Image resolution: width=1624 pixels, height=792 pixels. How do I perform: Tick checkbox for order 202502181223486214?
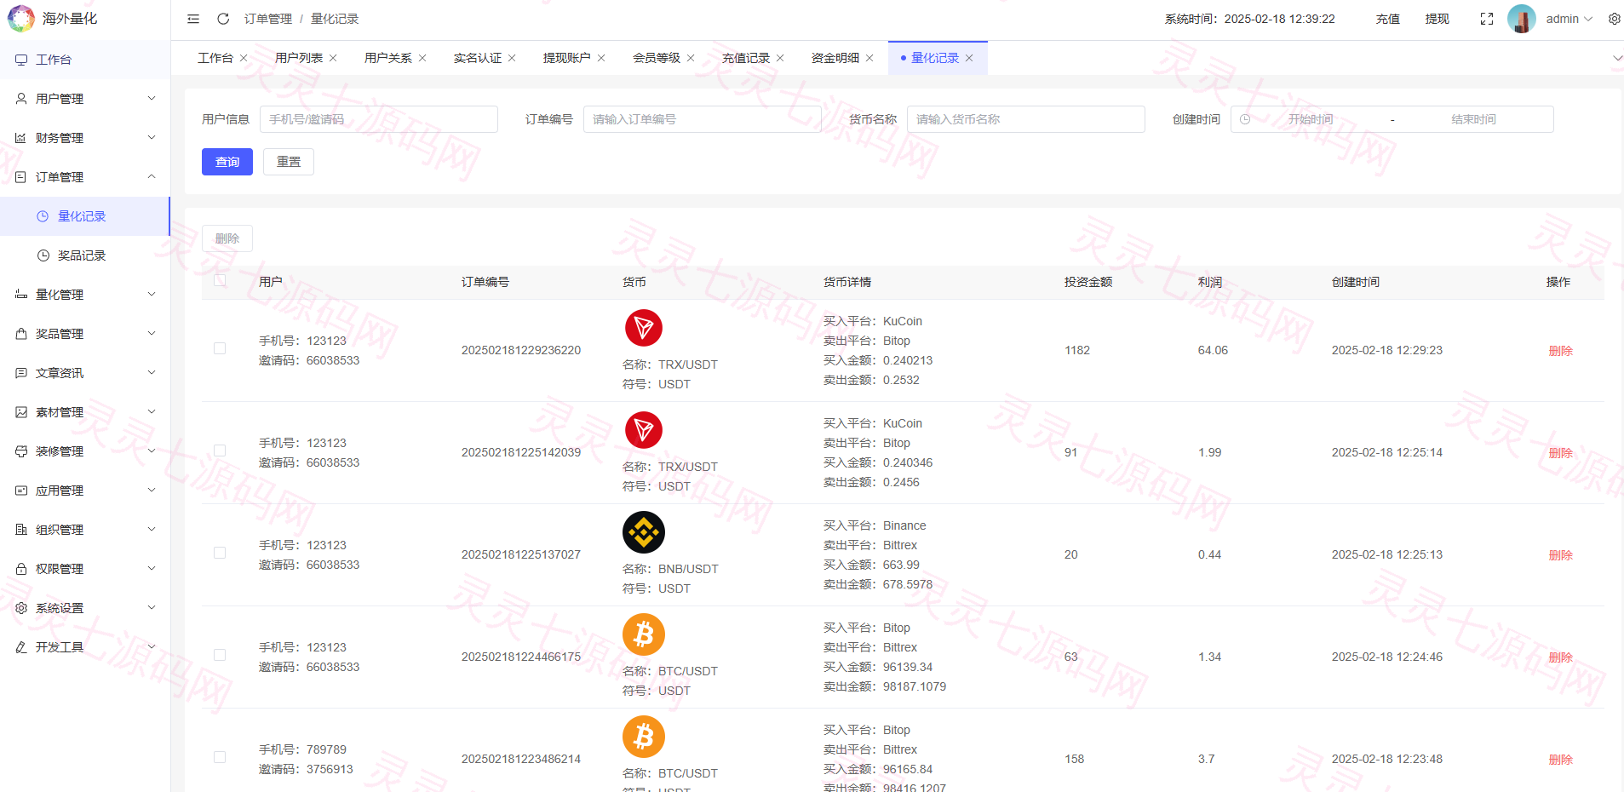coord(220,757)
